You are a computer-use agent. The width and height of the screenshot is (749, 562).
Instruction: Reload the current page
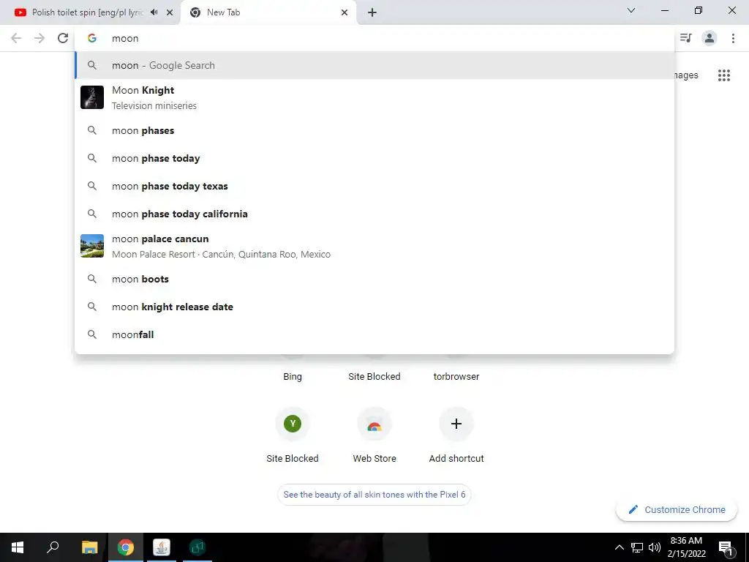[x=63, y=38]
